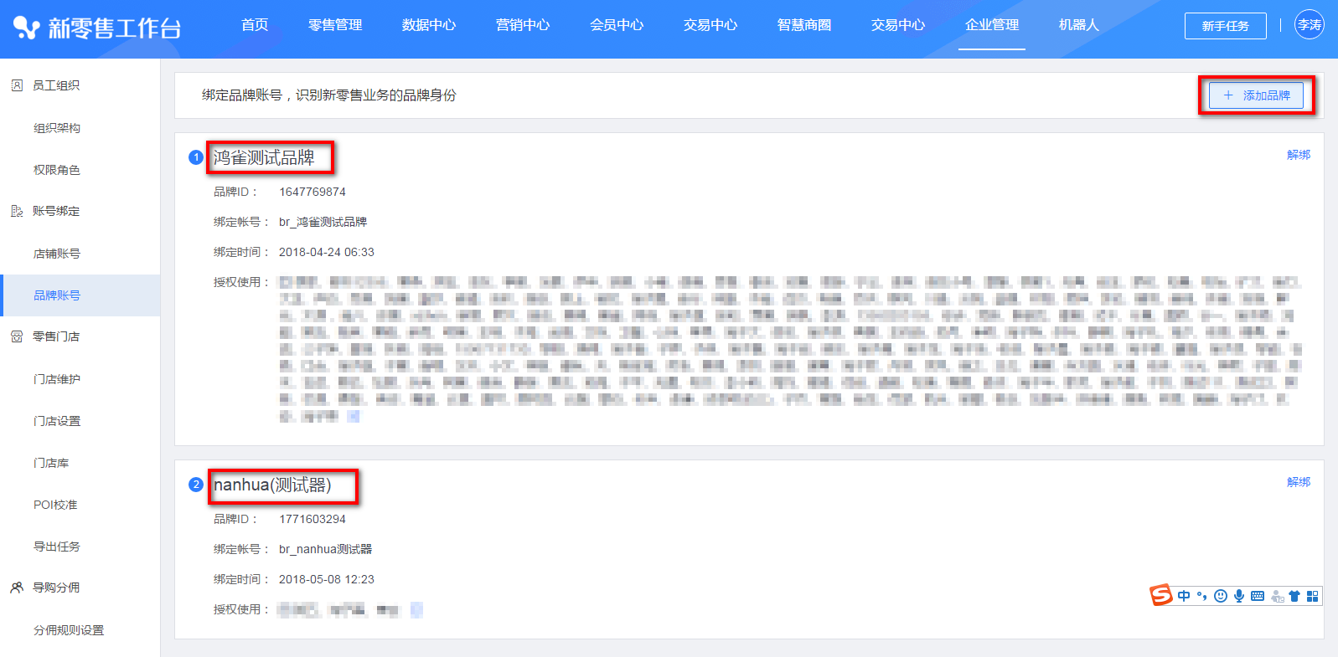This screenshot has width=1338, height=657.
Task: Open the 李涛 user avatar menu
Action: tap(1310, 25)
